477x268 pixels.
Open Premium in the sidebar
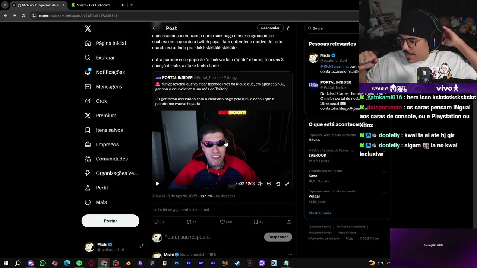[101, 115]
